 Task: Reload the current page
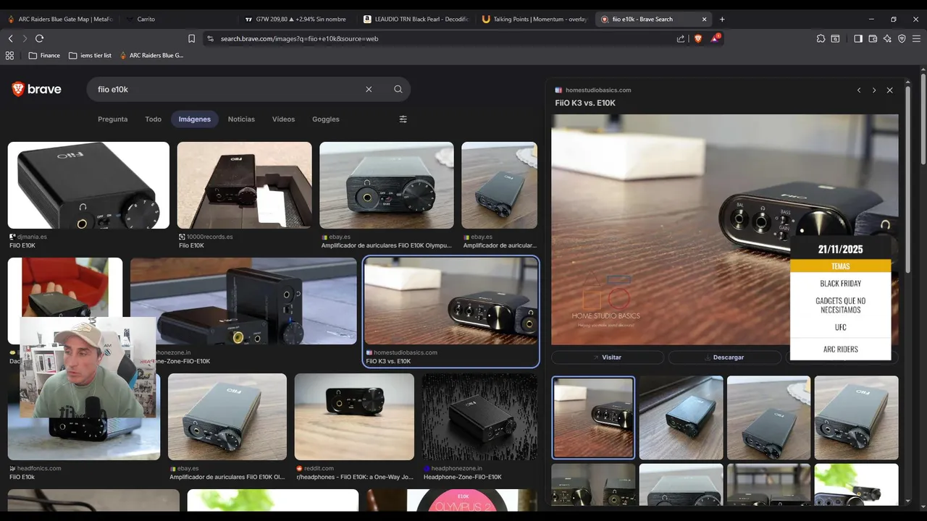[x=39, y=38]
